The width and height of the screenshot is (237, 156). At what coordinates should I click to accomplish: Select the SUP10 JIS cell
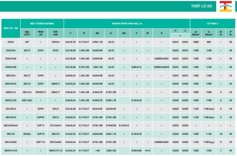[41, 134]
